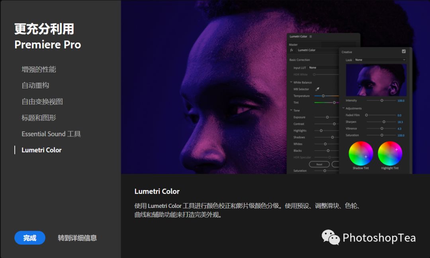
Task: Select Lumetri Color in the sidebar list
Action: point(41,150)
